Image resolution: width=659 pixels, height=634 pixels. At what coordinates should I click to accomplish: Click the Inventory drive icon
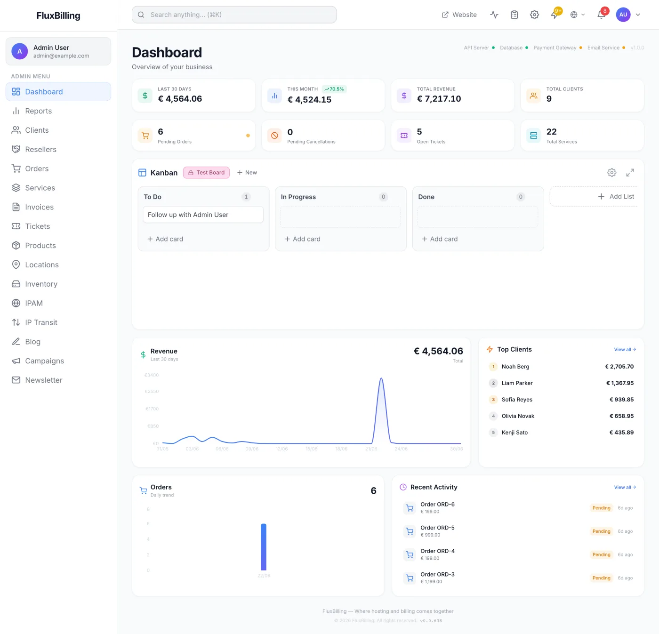point(16,284)
